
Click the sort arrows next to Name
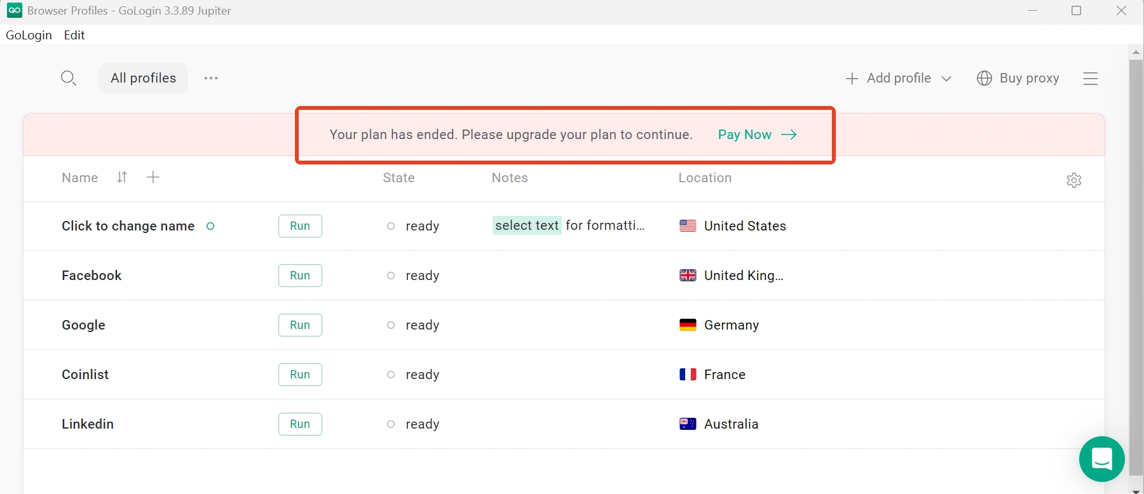[x=122, y=178]
